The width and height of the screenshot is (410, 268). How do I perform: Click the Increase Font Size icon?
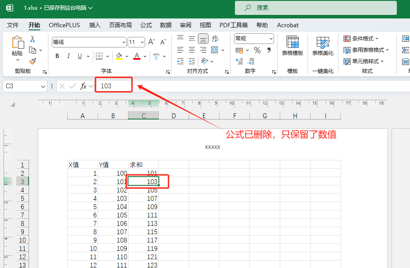[x=151, y=42]
